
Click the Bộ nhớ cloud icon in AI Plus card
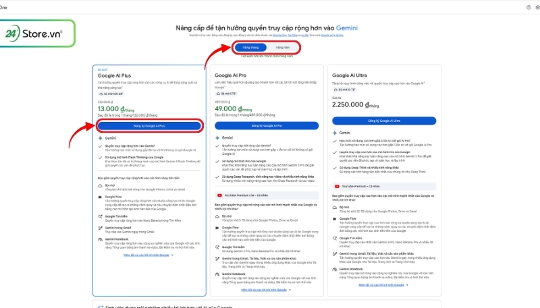click(100, 185)
